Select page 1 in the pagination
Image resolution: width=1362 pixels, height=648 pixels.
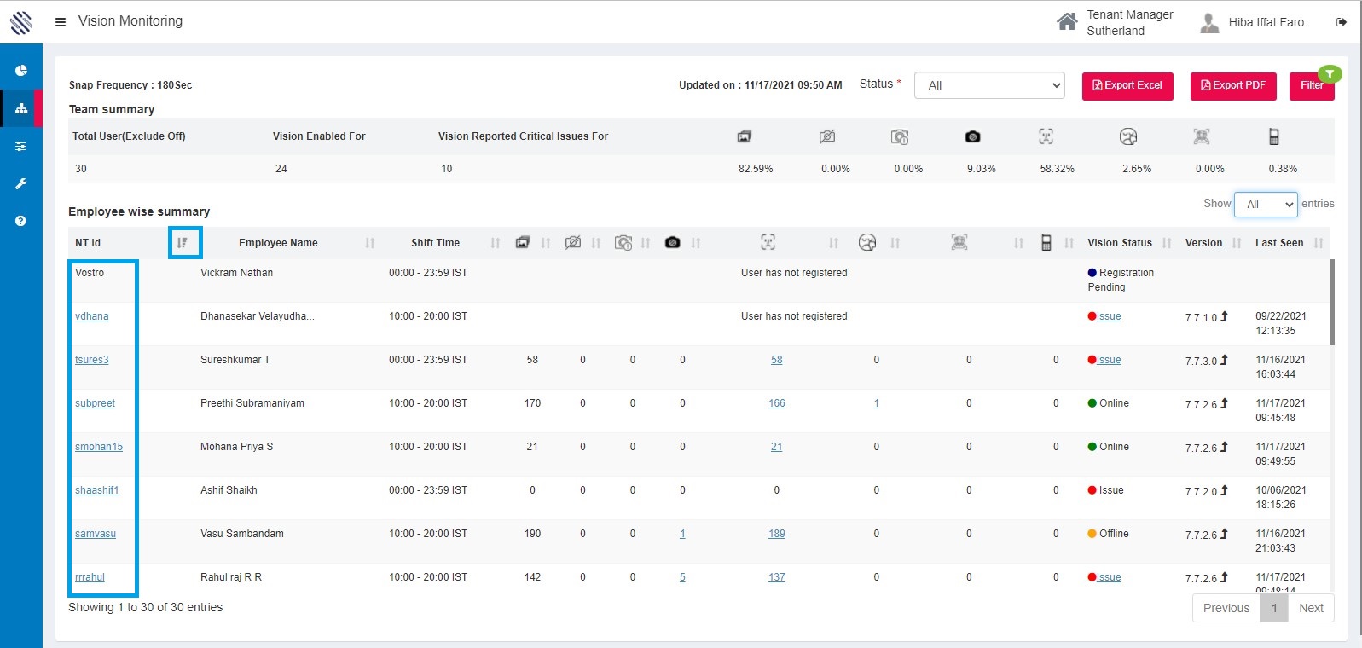point(1274,608)
